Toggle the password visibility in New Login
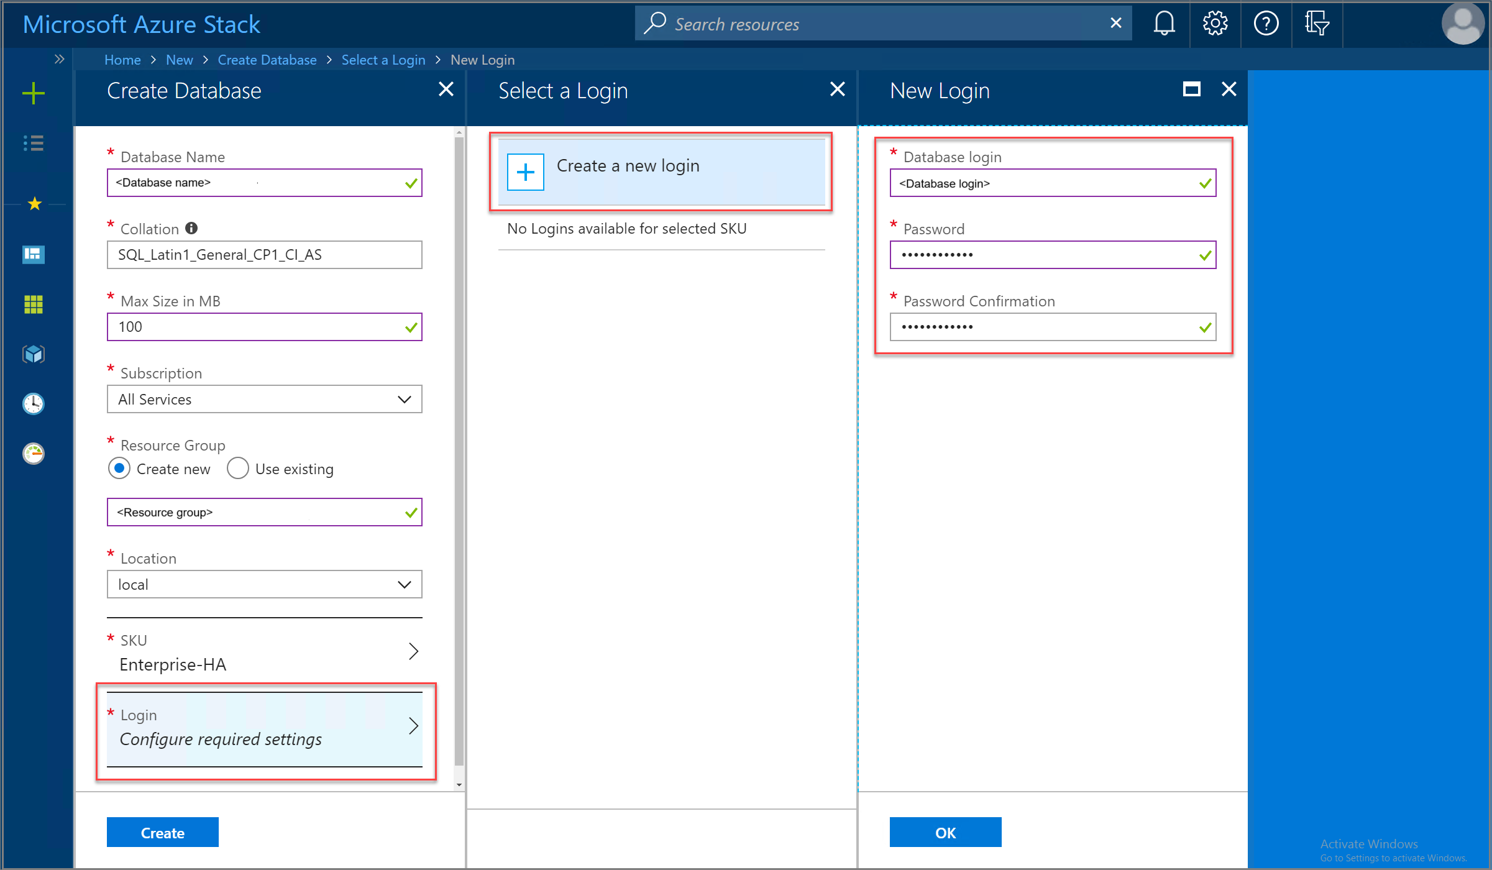The width and height of the screenshot is (1492, 870). 1203,255
